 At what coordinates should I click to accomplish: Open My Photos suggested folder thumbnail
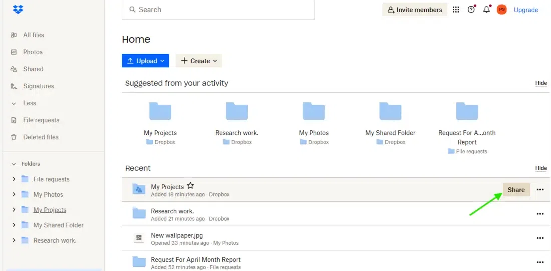314,111
